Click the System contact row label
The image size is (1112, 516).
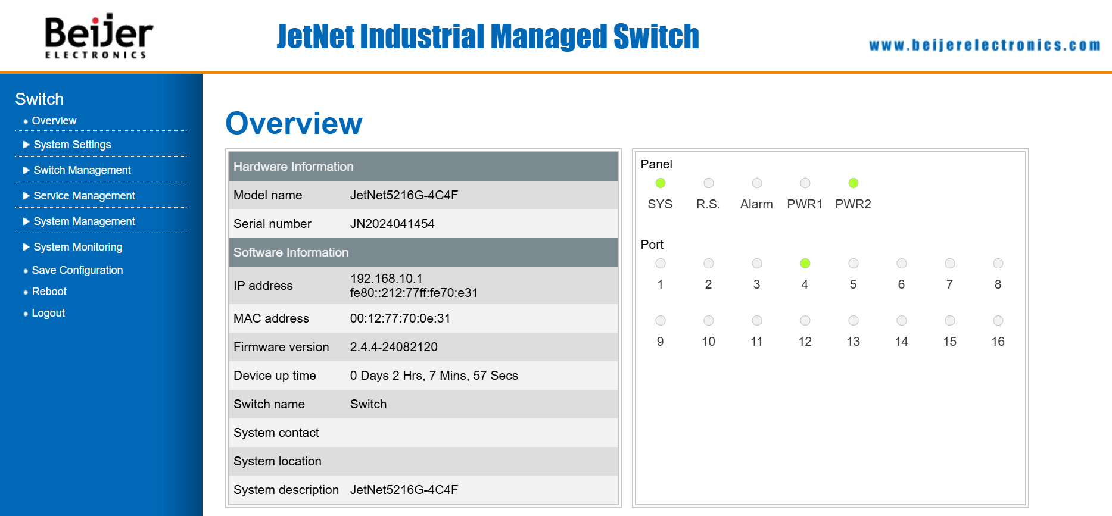pos(276,433)
